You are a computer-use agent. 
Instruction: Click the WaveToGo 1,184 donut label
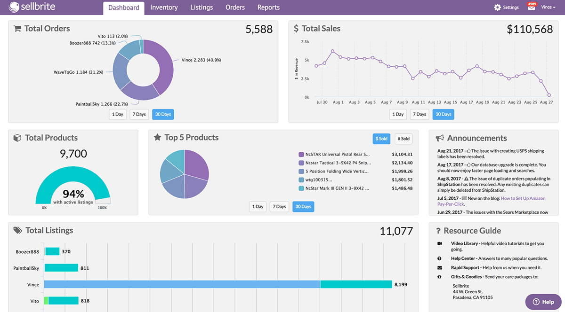click(x=78, y=72)
